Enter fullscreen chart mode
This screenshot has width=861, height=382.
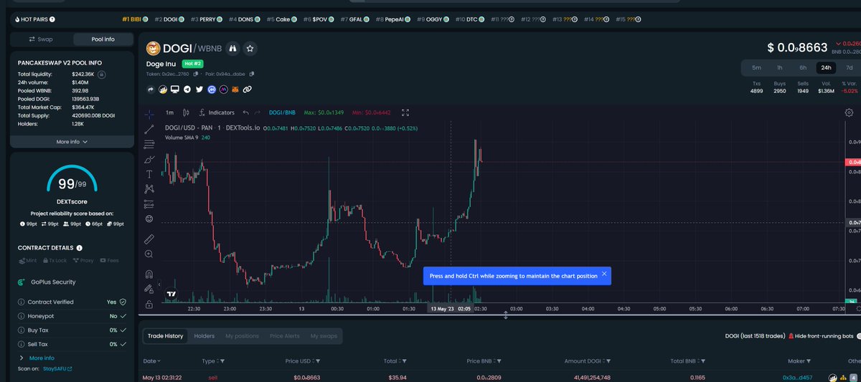[x=405, y=113]
